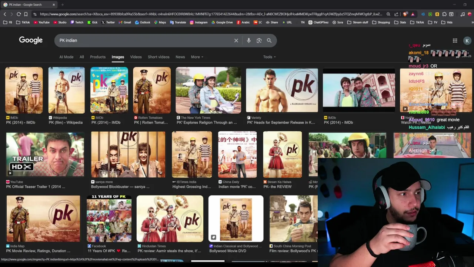Image resolution: width=474 pixels, height=267 pixels.
Task: Open the PK (film) - Wikipedia result link
Action: tap(66, 122)
